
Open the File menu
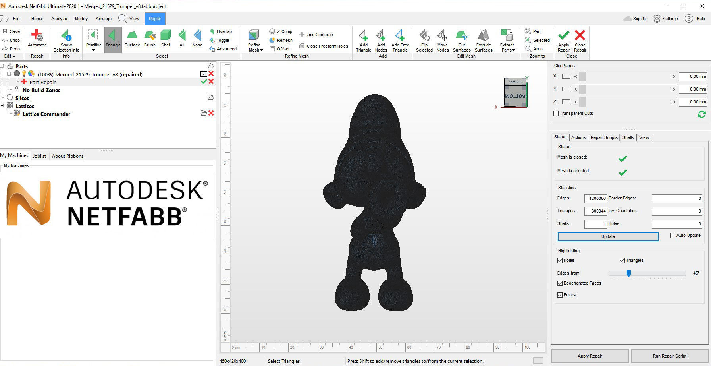pos(16,19)
